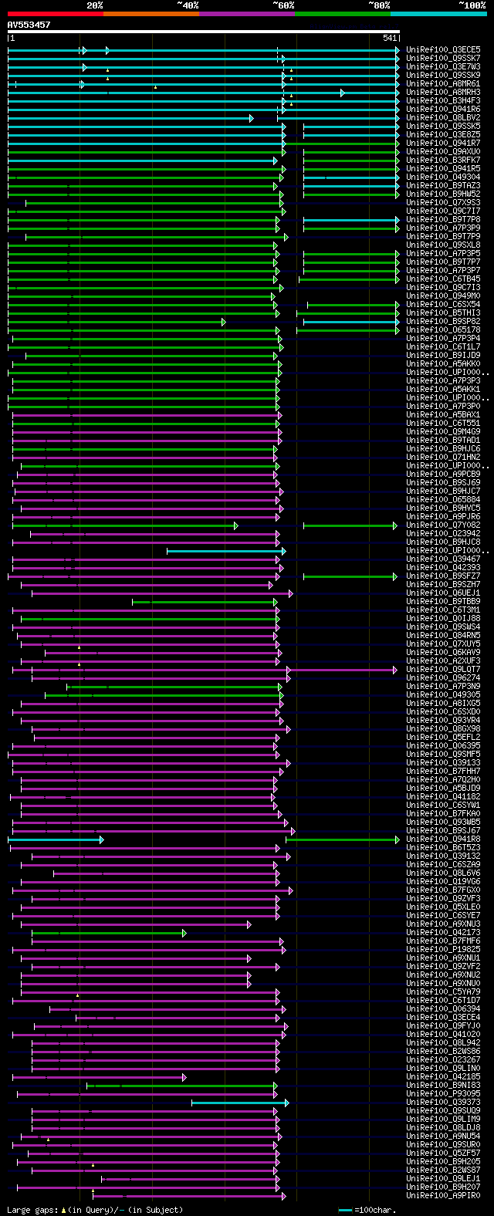This screenshot has height=1216, width=494.
Task: Select the UniRef100_B9IJD9 label
Action: [x=443, y=356]
